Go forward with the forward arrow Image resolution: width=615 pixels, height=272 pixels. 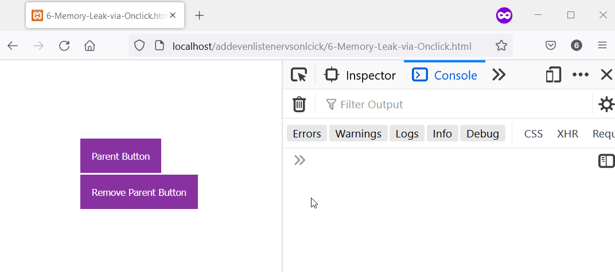[38, 46]
